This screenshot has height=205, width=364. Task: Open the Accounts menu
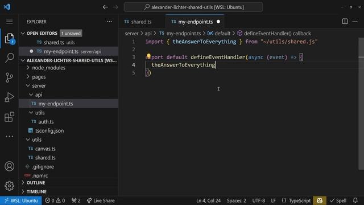pyautogui.click(x=9, y=166)
